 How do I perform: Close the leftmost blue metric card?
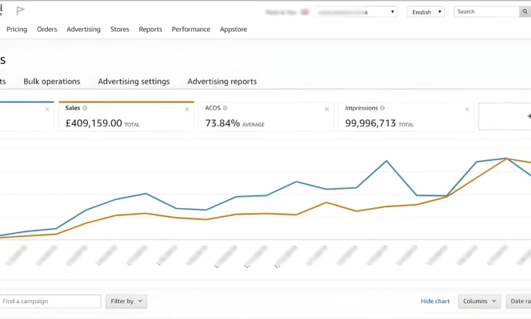[47, 109]
